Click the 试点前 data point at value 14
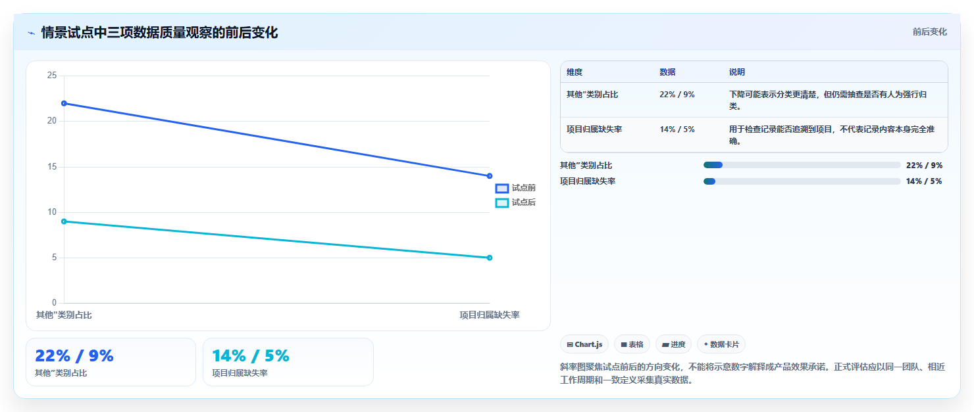The height and width of the screenshot is (412, 974). click(490, 176)
